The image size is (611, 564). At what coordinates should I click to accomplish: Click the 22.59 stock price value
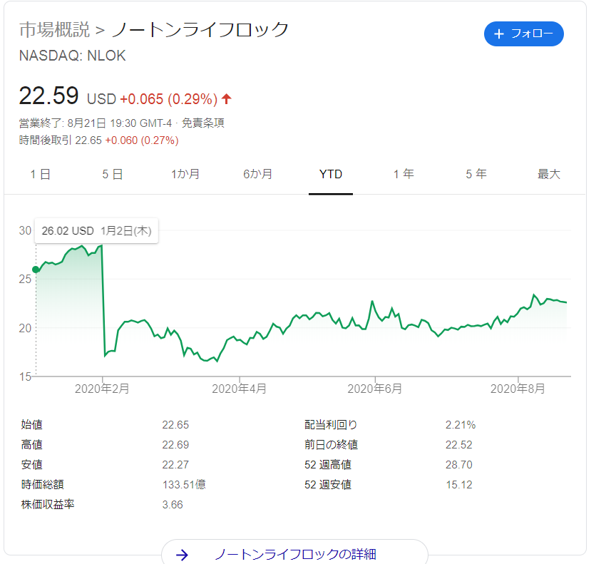tap(48, 96)
